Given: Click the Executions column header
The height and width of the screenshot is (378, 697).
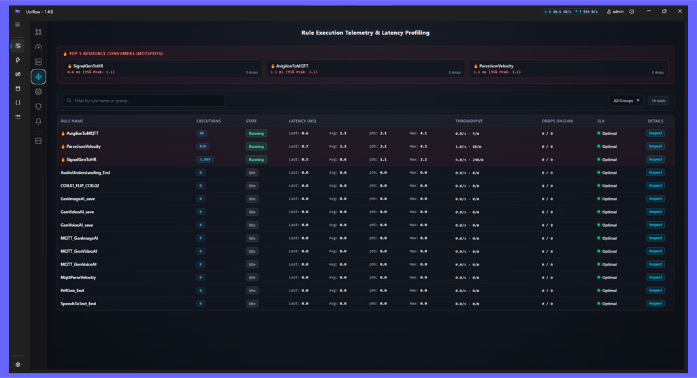Looking at the screenshot, I should coord(208,121).
